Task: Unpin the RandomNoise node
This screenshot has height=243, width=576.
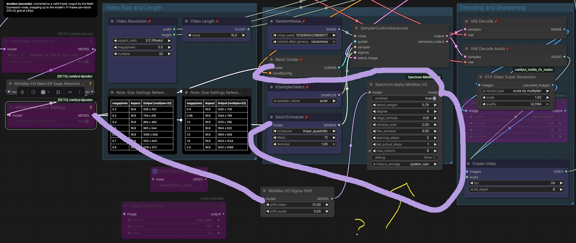Action: [303, 21]
